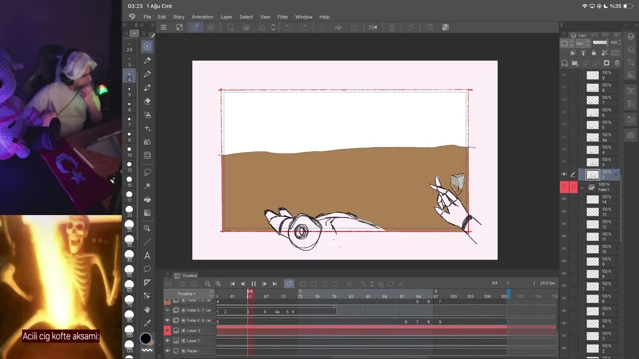Click the Flip horizontal icon in command bar
Viewport: 639px width, 359px height.
[373, 27]
